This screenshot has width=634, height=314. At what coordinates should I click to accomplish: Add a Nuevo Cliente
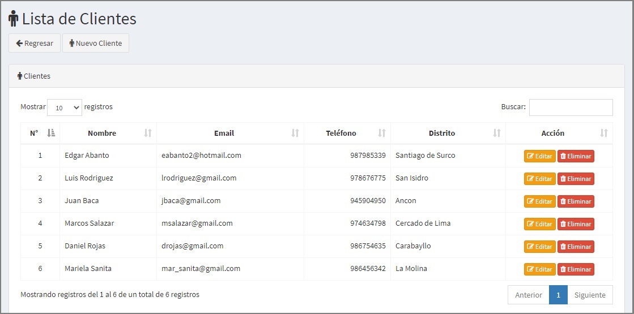(x=96, y=43)
